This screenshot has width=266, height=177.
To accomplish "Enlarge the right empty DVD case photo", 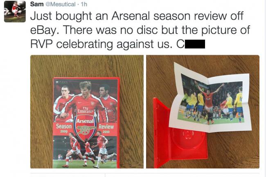I will (203, 112).
